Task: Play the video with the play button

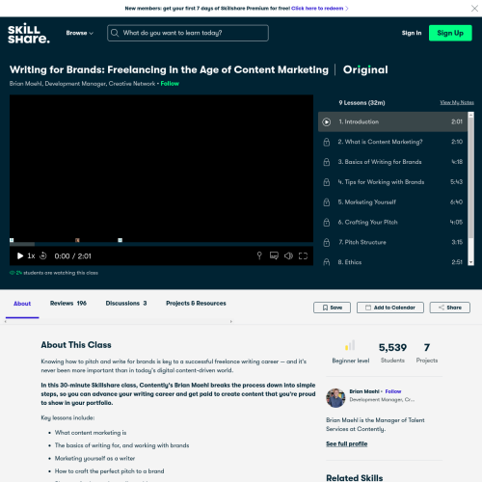Action: coord(20,255)
